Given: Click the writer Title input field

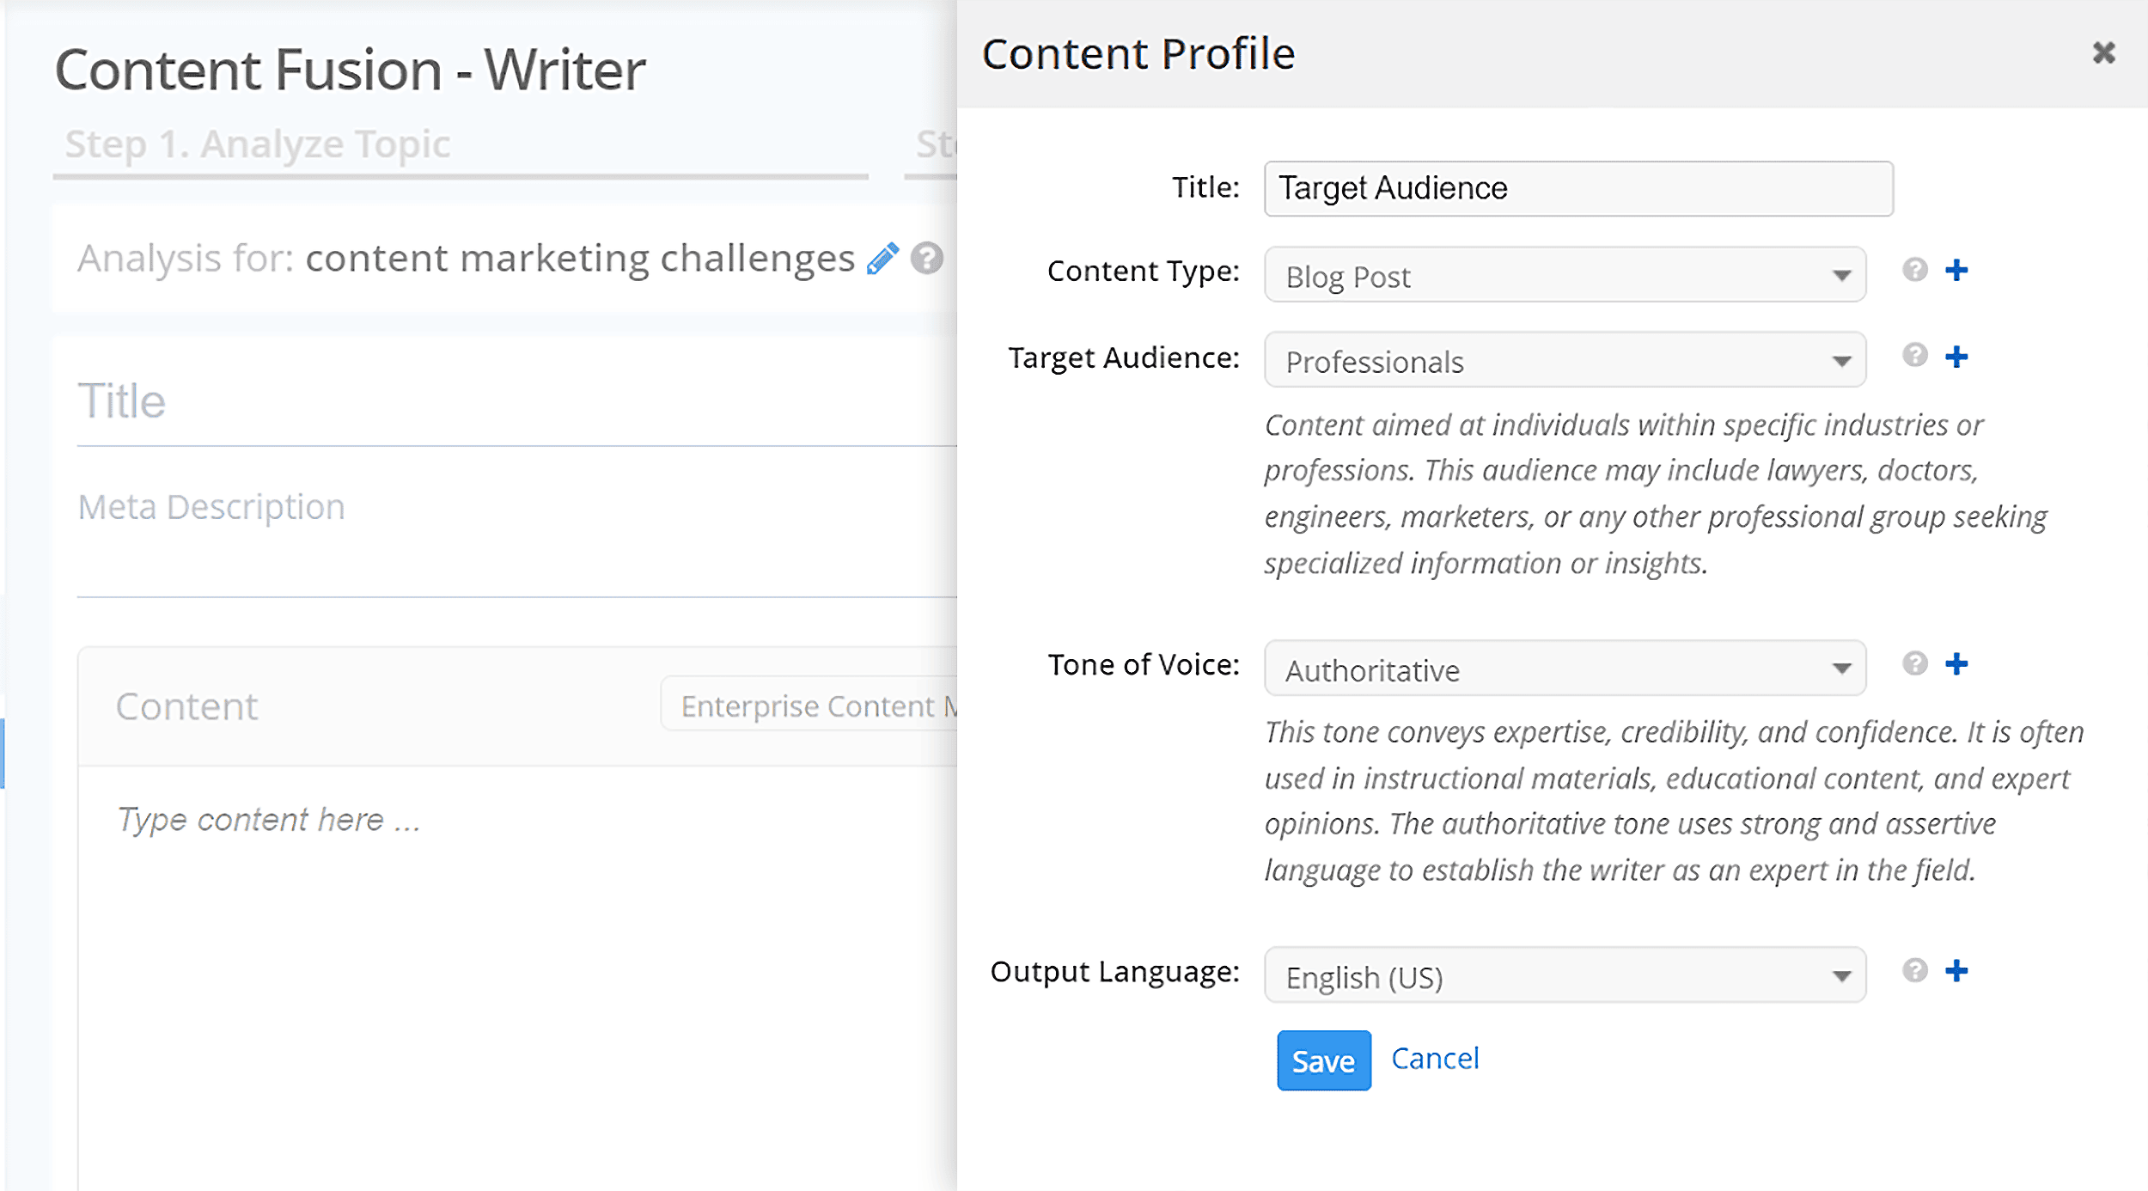Looking at the screenshot, I should [516, 401].
